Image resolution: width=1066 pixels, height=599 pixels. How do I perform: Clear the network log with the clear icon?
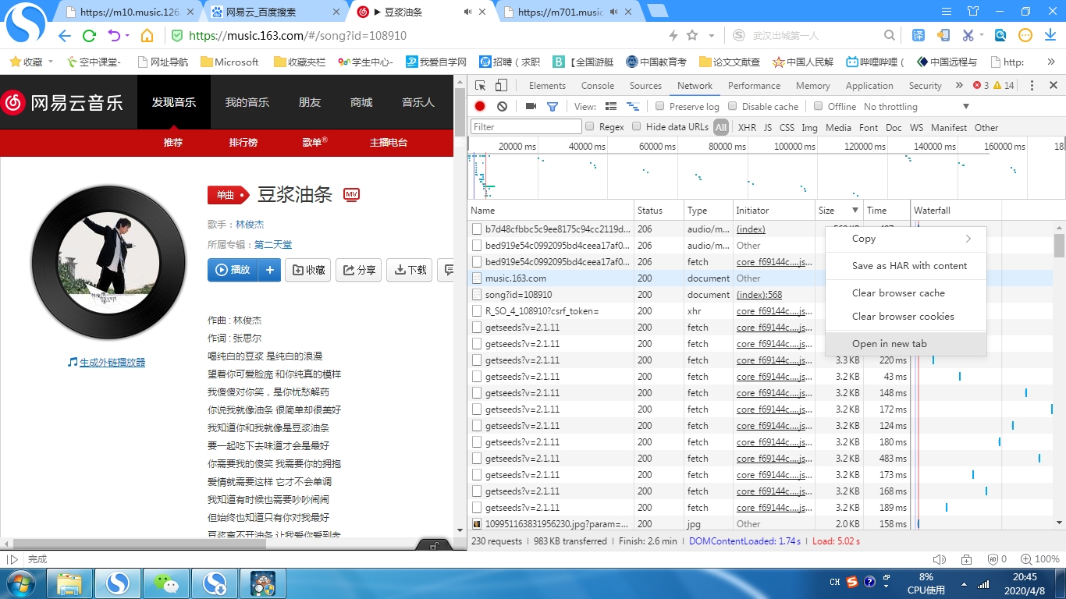coord(502,107)
